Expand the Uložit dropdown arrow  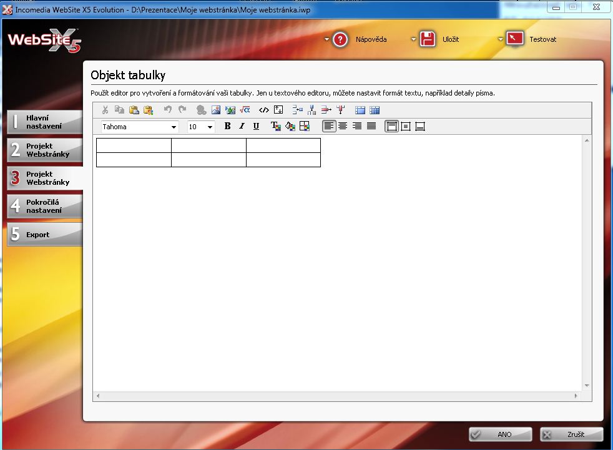pos(413,39)
